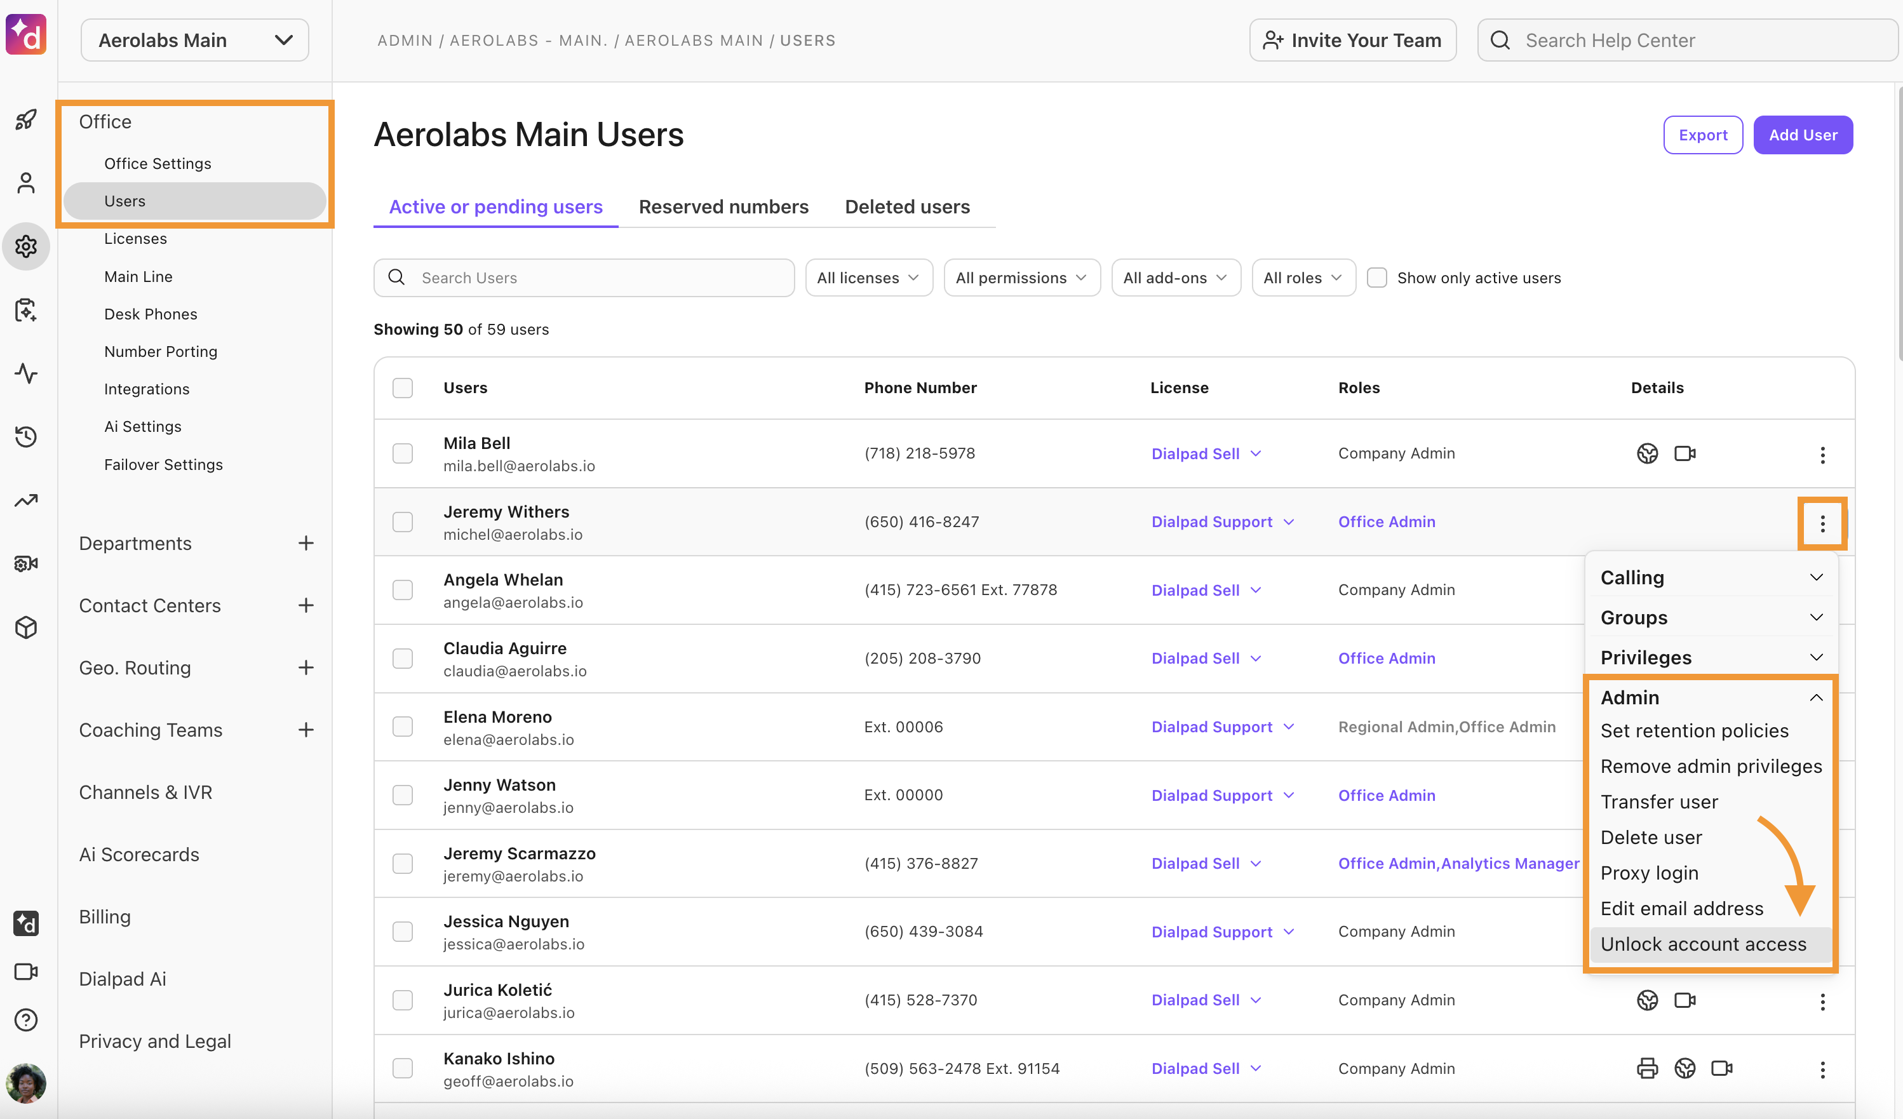Open the trending analytics sidebar icon

tap(25, 500)
